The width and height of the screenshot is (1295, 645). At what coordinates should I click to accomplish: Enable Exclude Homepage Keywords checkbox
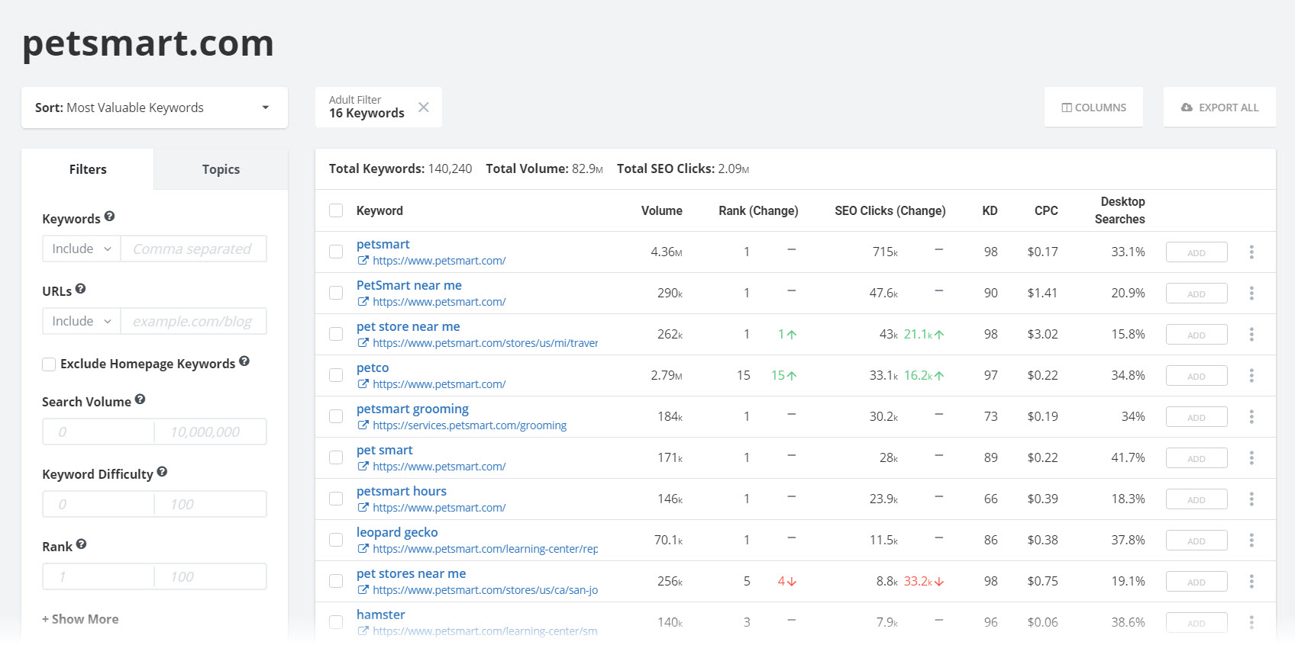click(49, 364)
